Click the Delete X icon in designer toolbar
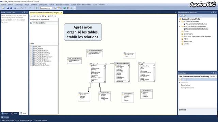 pos(49,16)
